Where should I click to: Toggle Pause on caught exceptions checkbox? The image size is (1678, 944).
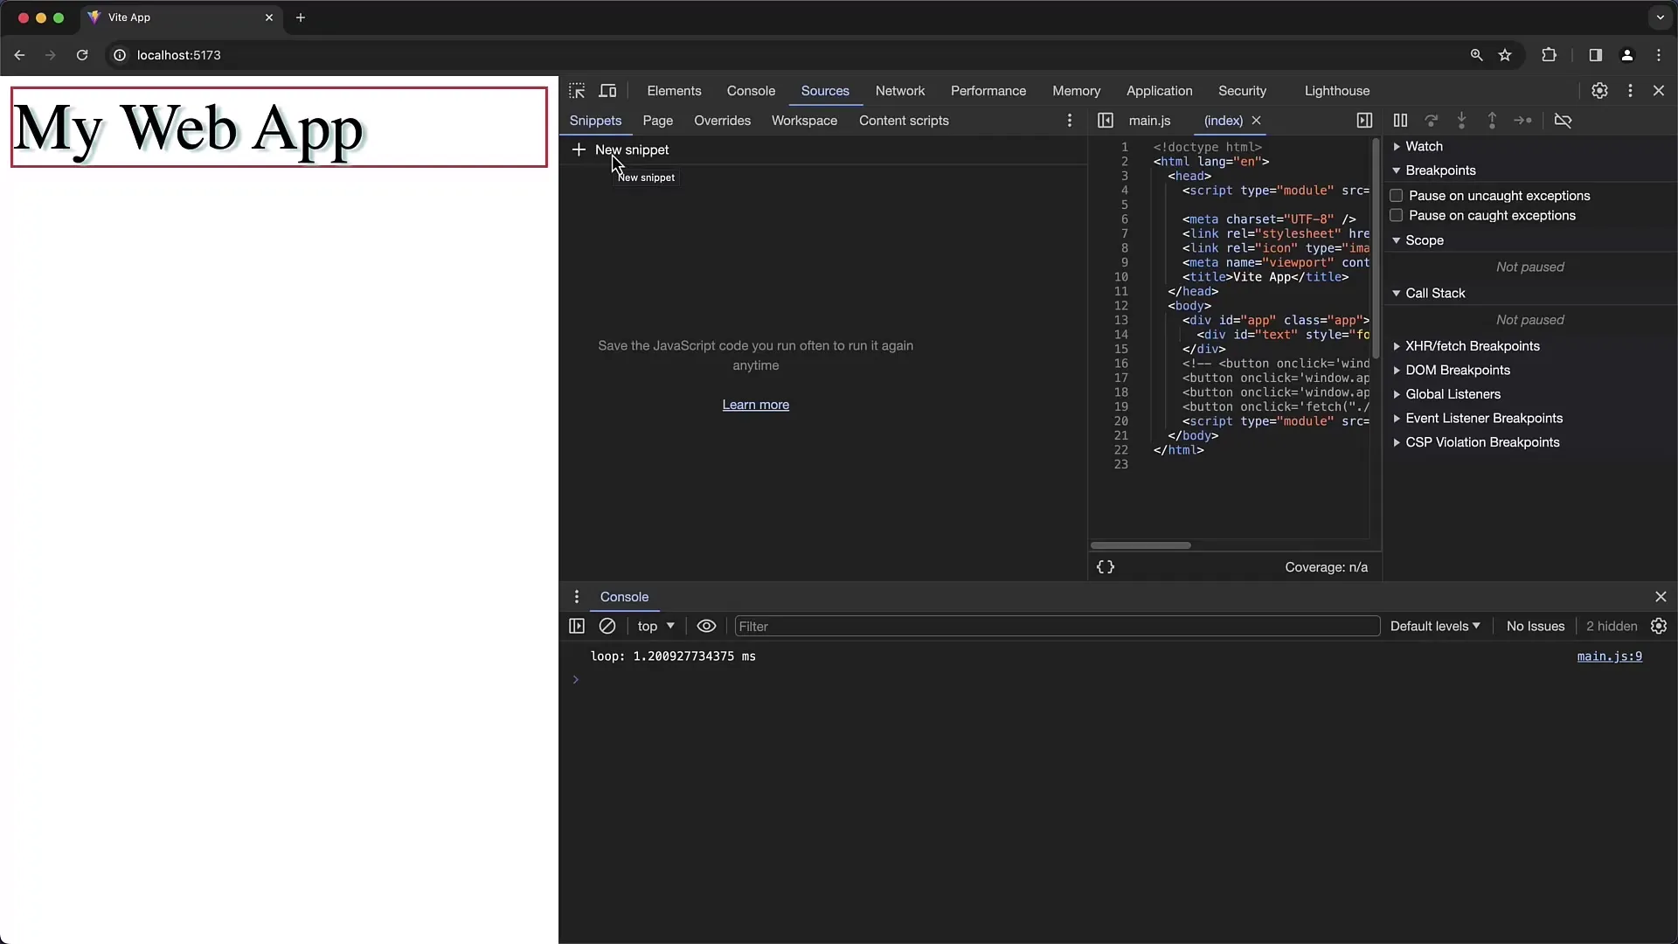tap(1396, 216)
